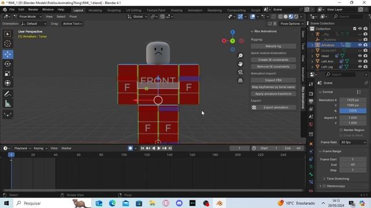
Task: Open the View Layer properties tab icon
Action: click(311, 109)
